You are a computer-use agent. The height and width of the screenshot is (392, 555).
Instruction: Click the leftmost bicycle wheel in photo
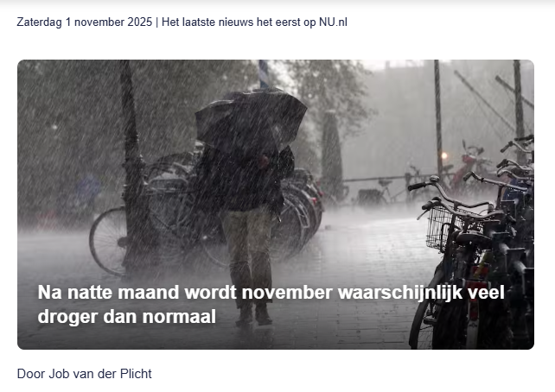click(109, 241)
